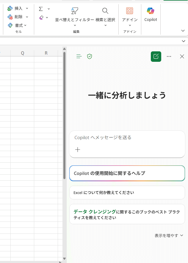
Task: Collapse the ribbon with the chevron
Action: (x=183, y=31)
